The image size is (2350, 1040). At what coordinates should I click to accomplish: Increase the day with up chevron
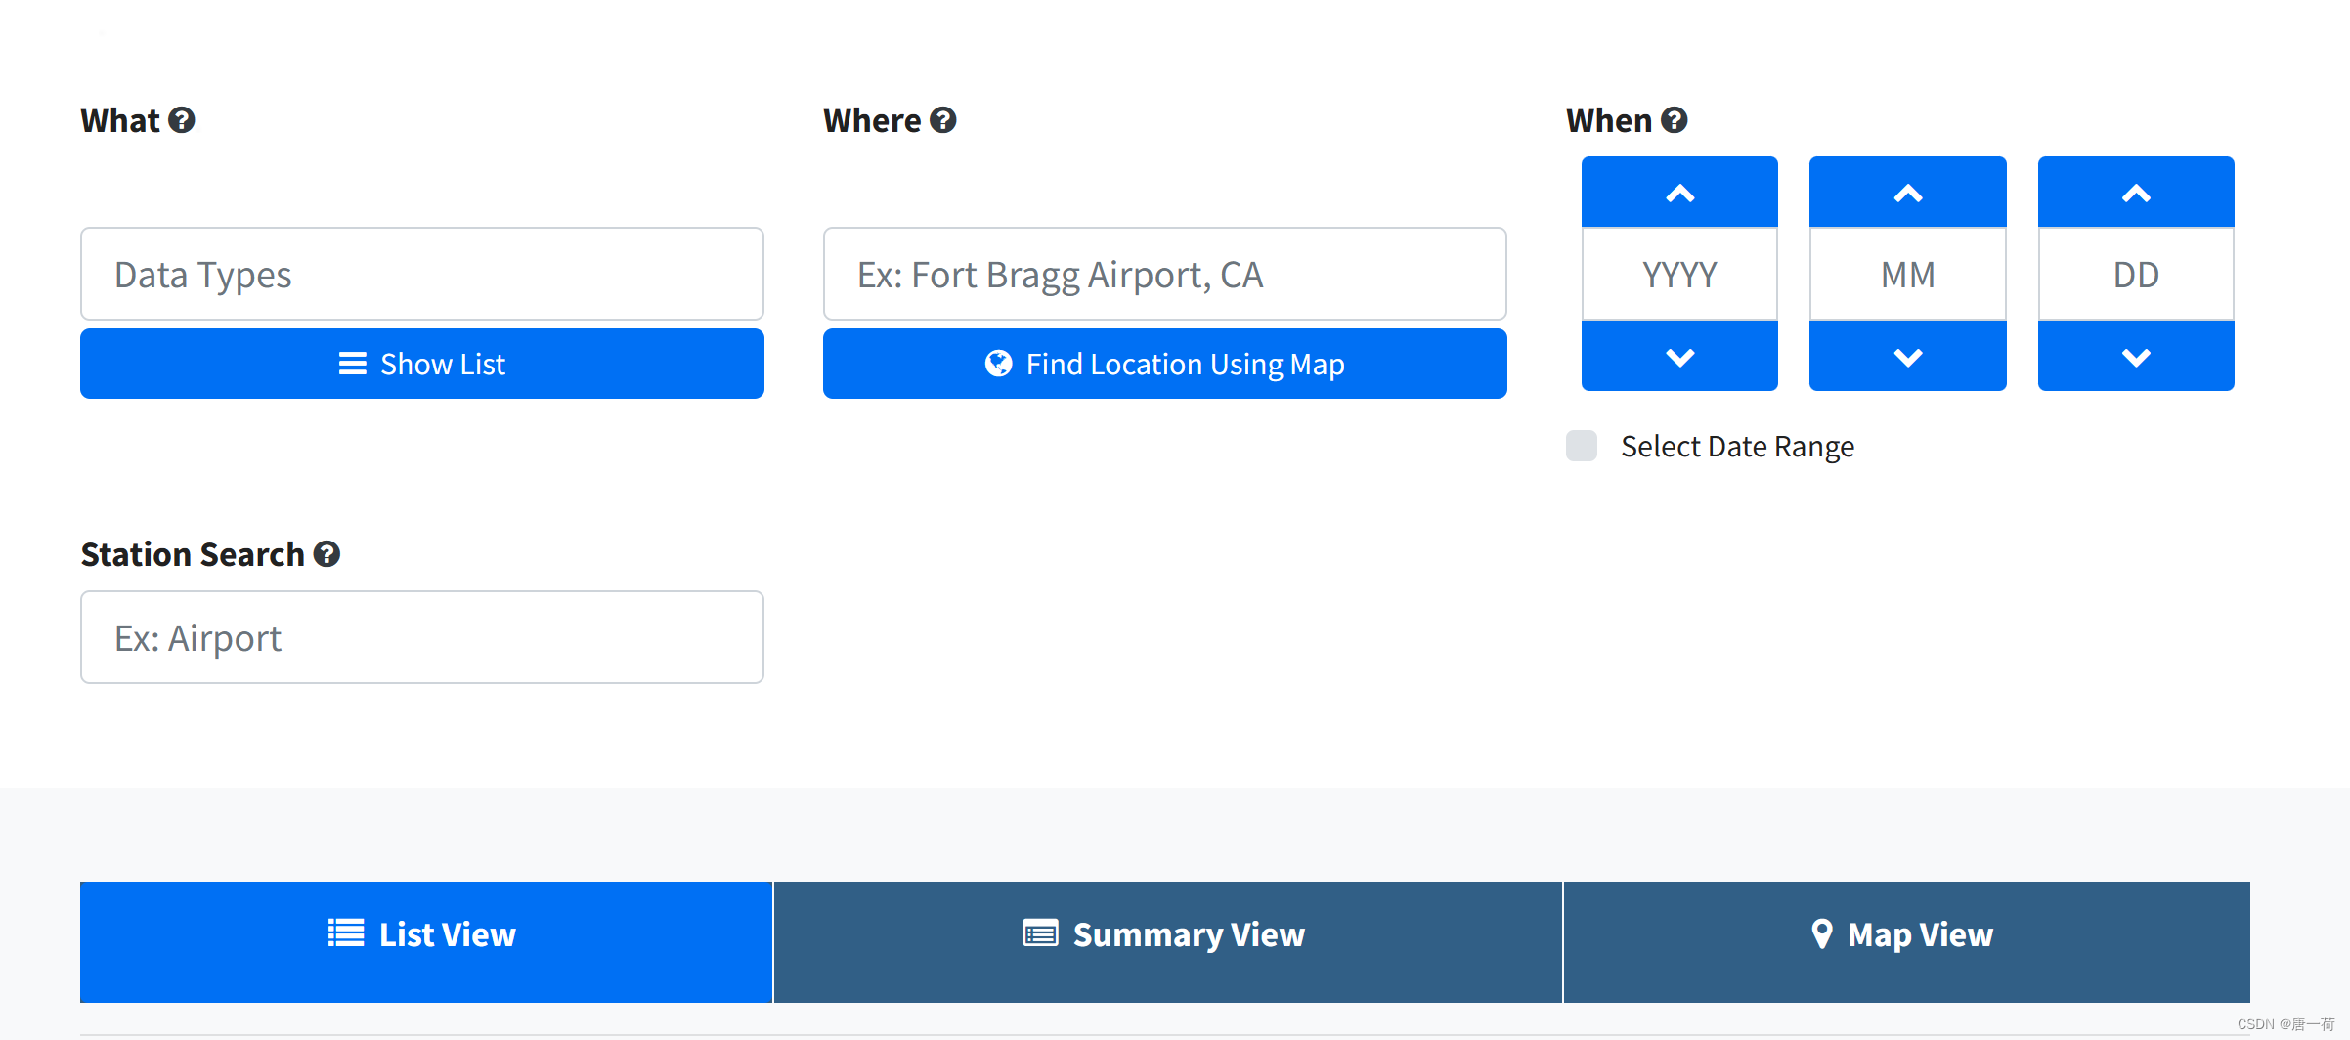[2136, 193]
